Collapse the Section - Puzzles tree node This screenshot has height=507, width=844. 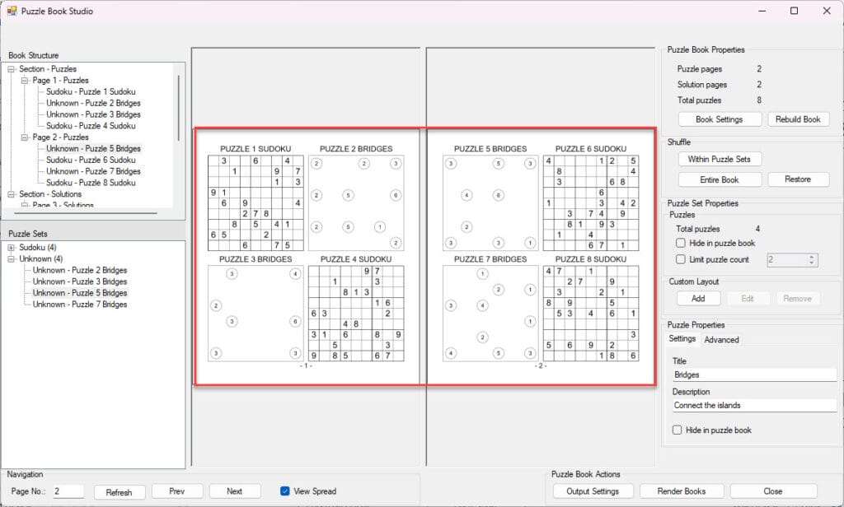click(12, 69)
